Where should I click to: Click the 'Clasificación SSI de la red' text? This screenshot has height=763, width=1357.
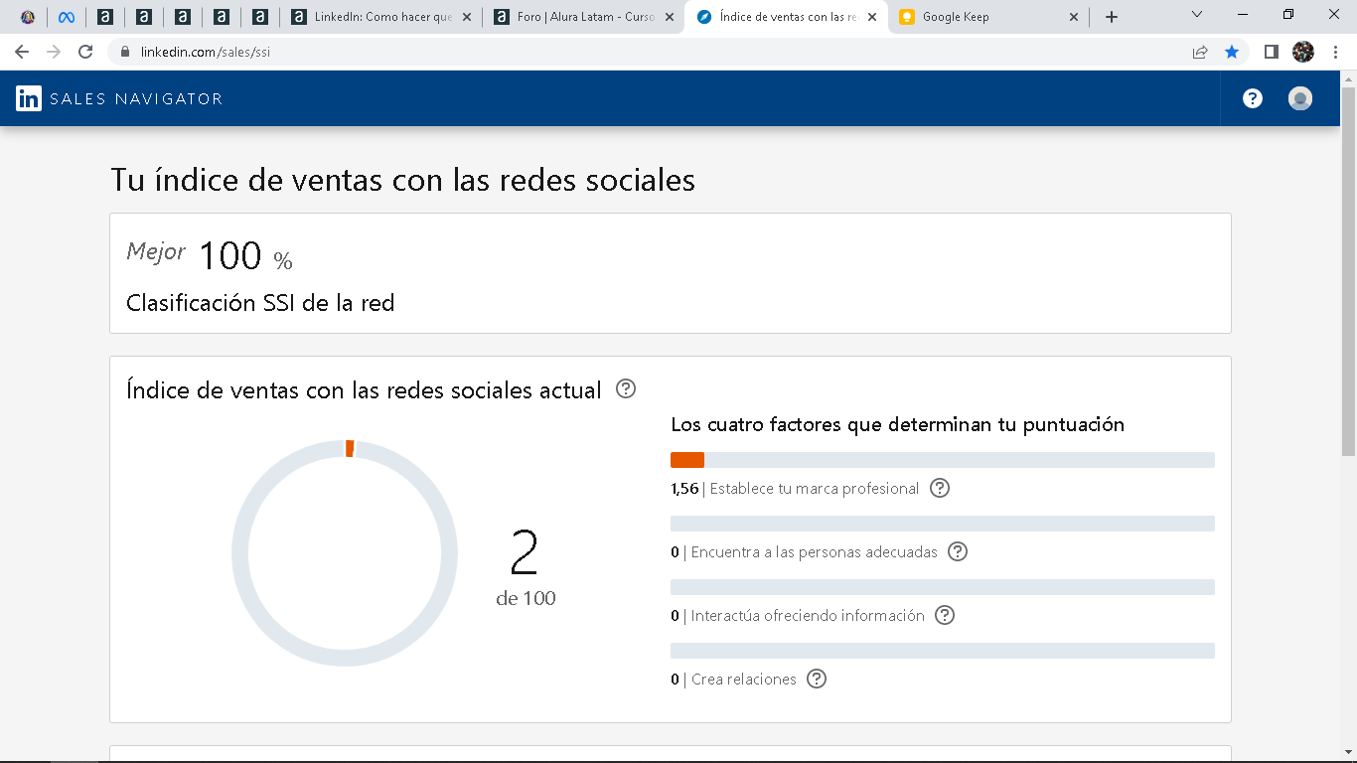click(260, 303)
